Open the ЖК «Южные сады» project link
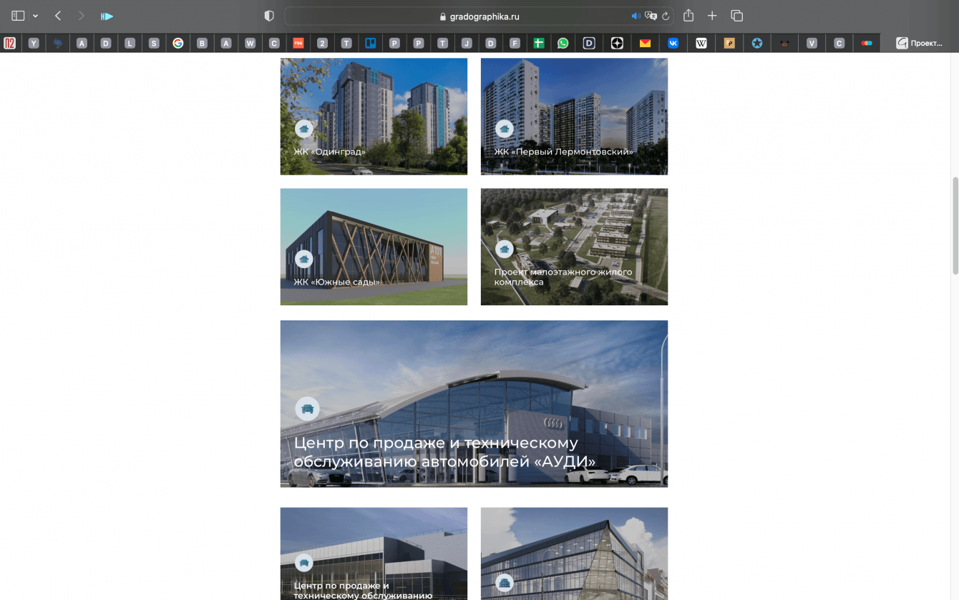This screenshot has width=959, height=600. pyautogui.click(x=337, y=282)
